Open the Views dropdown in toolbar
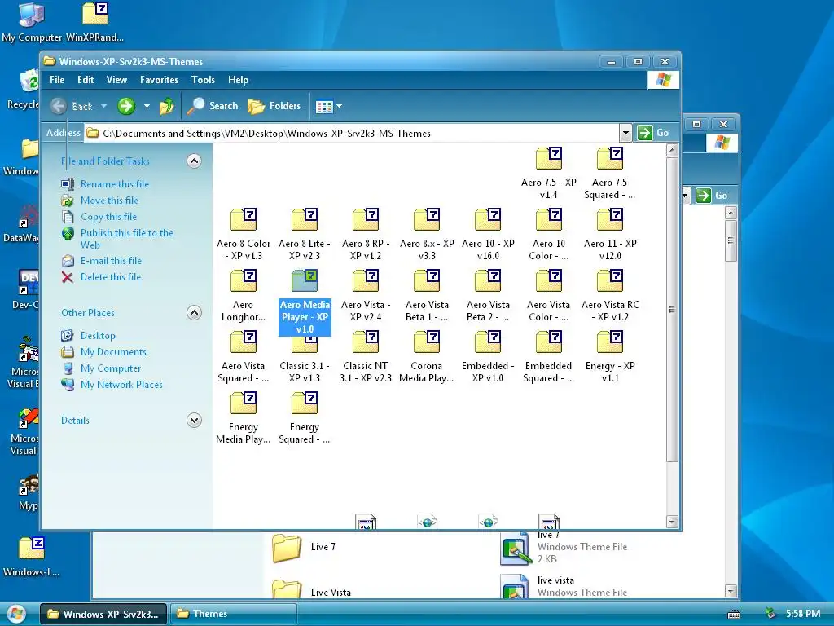834x626 pixels. 328,107
